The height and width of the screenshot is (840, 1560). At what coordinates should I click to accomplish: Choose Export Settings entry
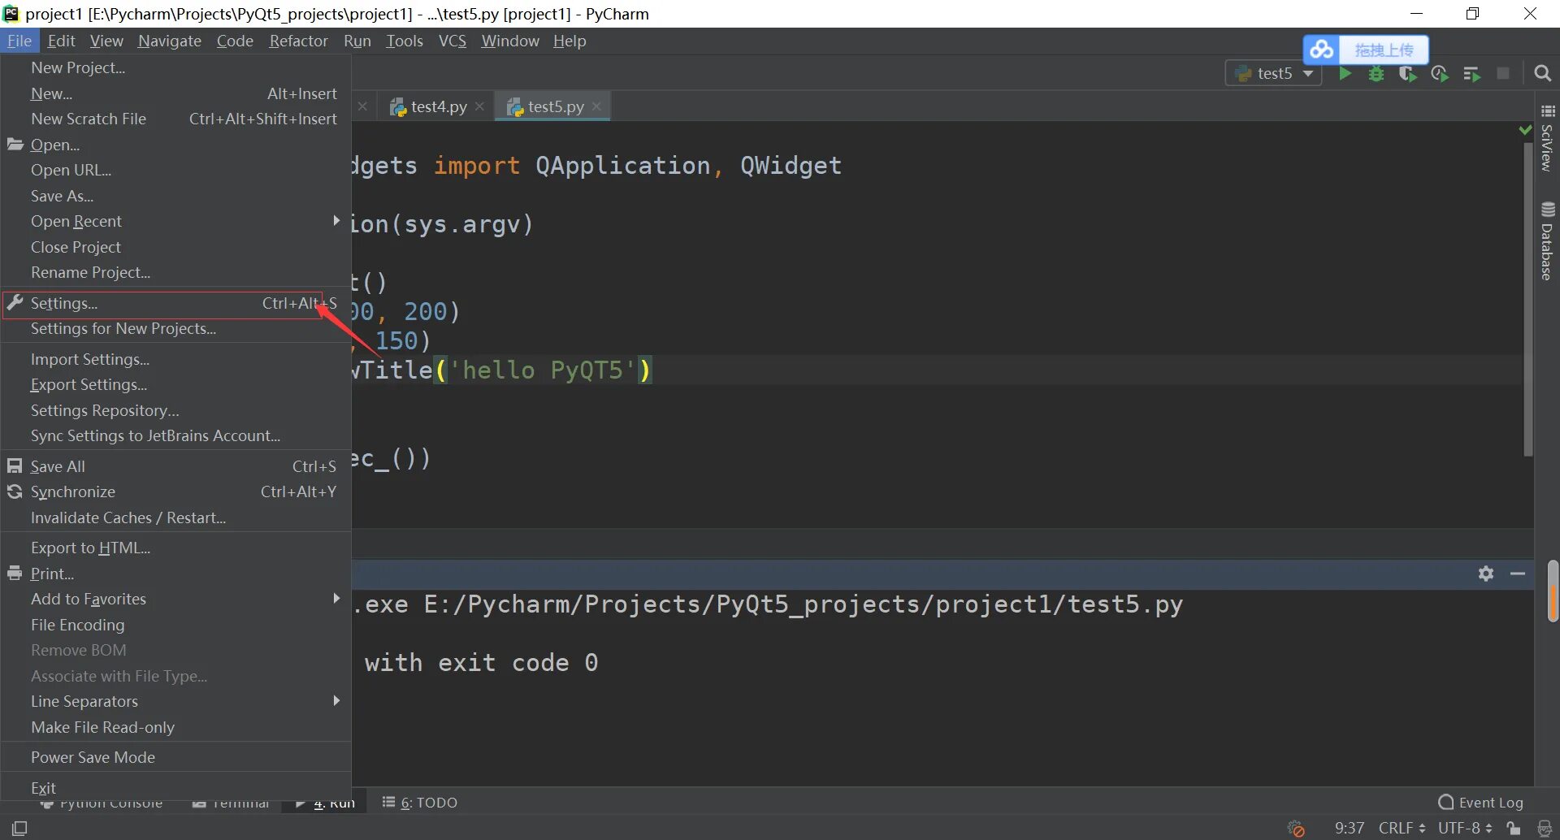175,384
